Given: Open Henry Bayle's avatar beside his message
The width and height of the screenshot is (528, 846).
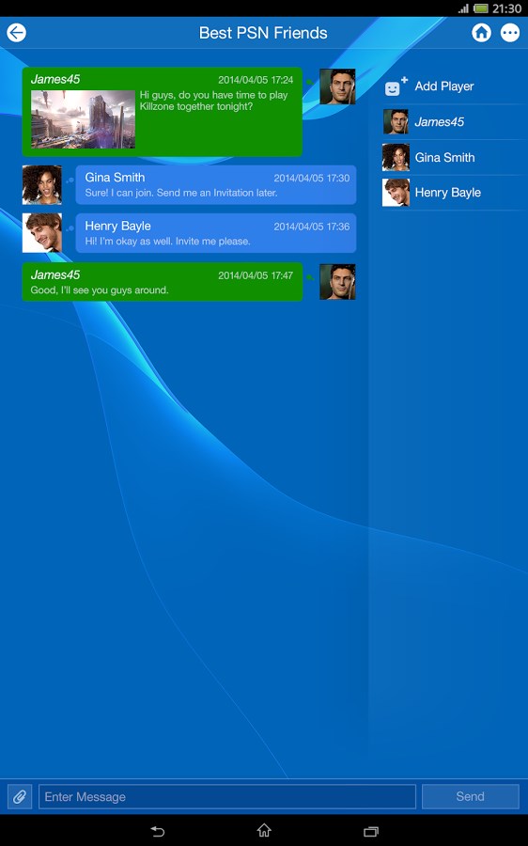Looking at the screenshot, I should [42, 233].
